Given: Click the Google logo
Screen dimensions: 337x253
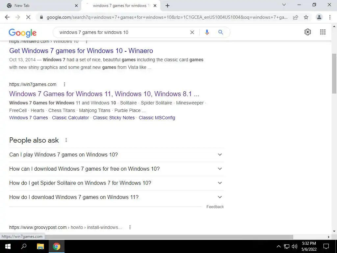Looking at the screenshot, I should tap(23, 33).
